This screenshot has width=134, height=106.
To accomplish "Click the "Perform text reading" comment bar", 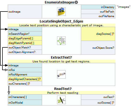I will coord(63,93).
